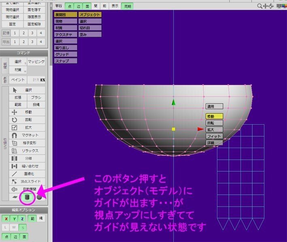Image resolution: width=287 pixels, height=242 pixels.
Task: Click the flat plane mapping guide icon
Action: pos(15,197)
